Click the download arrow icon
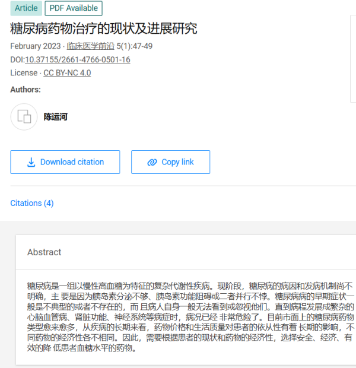Screen dimensions: 356x368 (31, 162)
